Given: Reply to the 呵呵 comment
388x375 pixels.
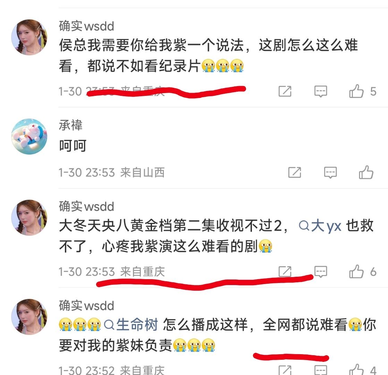Looking at the screenshot, I should click(x=330, y=173).
